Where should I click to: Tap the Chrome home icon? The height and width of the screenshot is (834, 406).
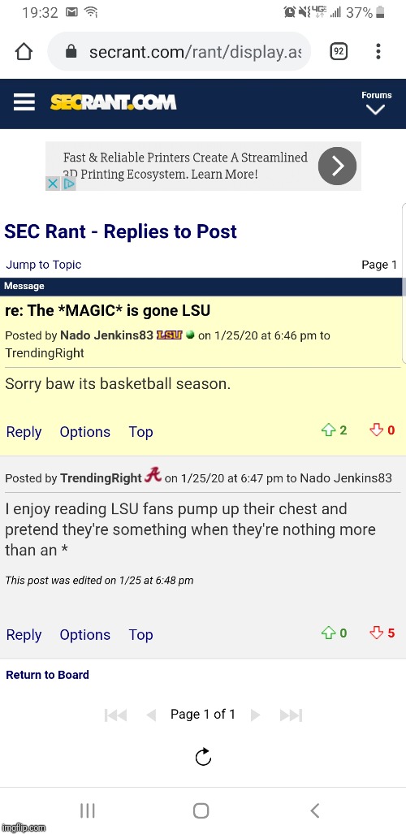(x=24, y=52)
